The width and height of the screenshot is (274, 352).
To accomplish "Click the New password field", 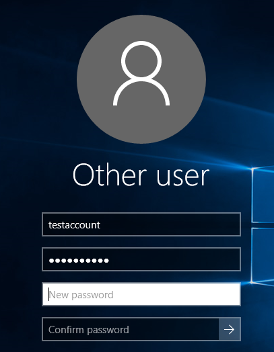I will click(141, 294).
